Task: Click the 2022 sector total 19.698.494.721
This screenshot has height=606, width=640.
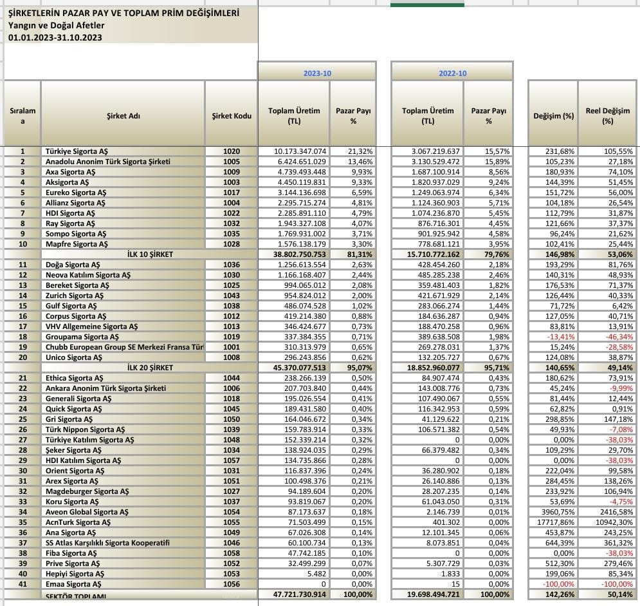Action: (434, 594)
